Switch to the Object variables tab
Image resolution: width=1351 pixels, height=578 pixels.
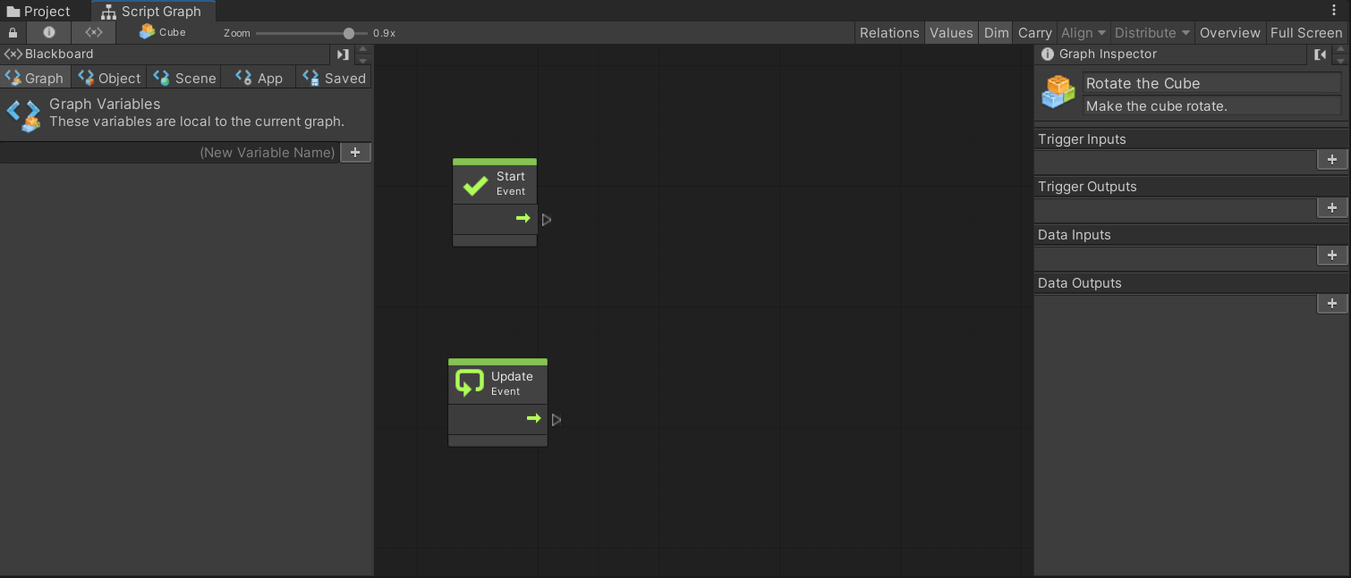[x=109, y=78]
